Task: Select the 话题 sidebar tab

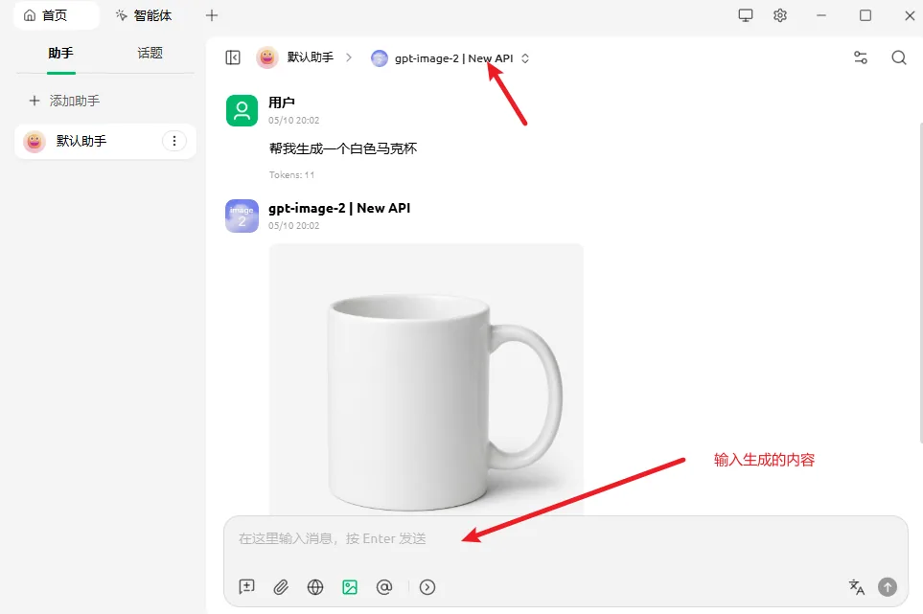Action: (150, 53)
